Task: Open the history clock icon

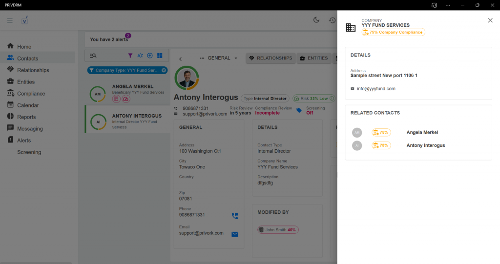Action: 332,20
